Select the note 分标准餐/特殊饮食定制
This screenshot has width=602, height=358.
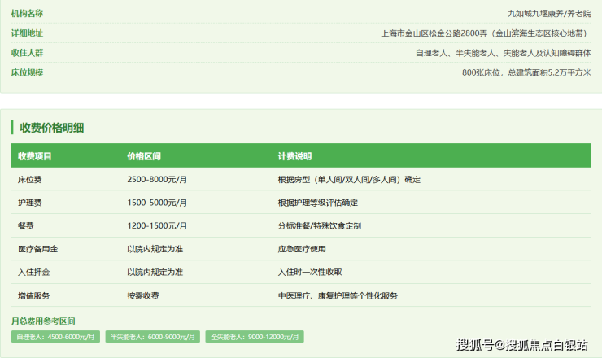point(320,226)
